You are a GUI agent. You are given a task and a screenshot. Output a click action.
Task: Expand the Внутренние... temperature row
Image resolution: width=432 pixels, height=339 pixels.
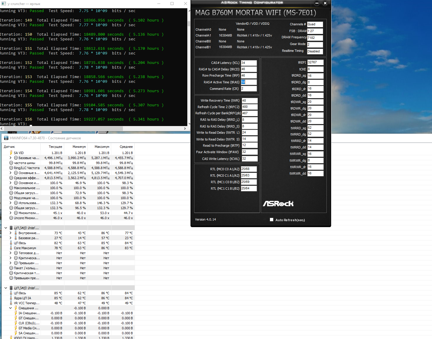[11, 233]
